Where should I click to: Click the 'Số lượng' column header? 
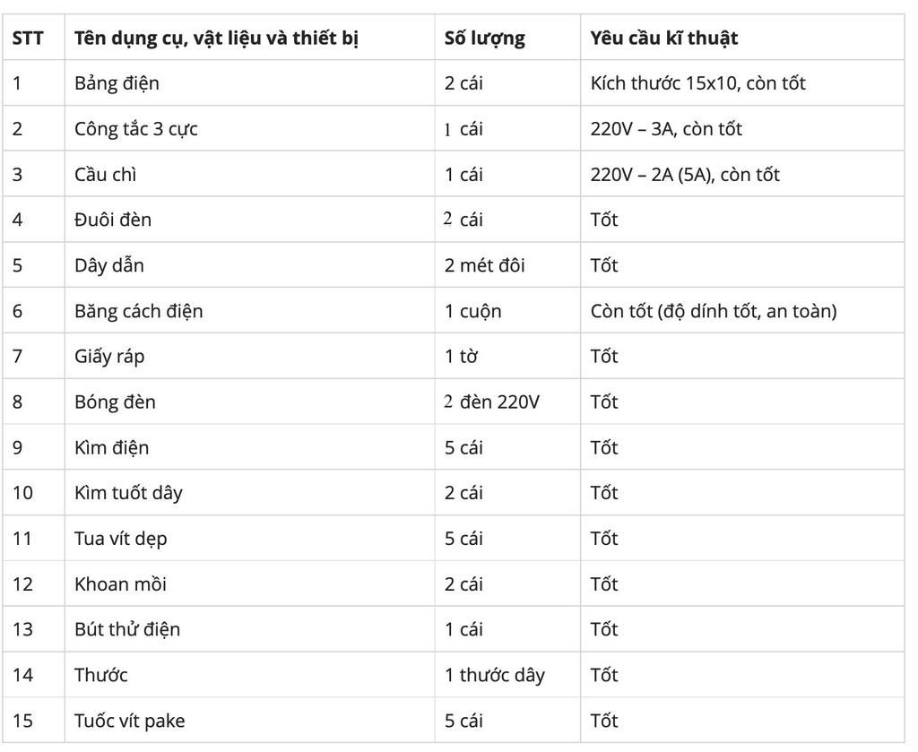(485, 39)
